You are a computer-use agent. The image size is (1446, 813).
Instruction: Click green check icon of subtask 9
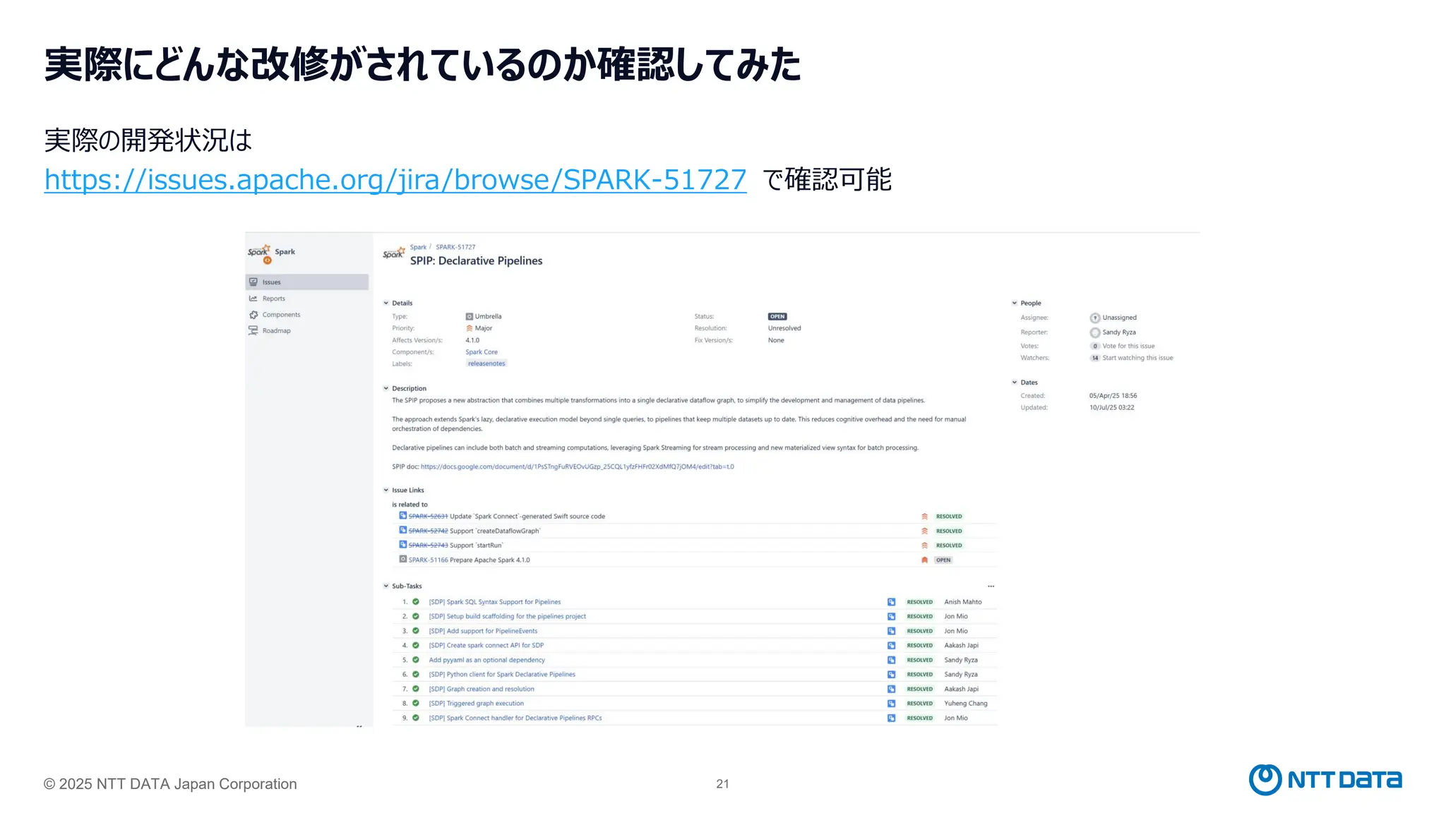click(416, 718)
